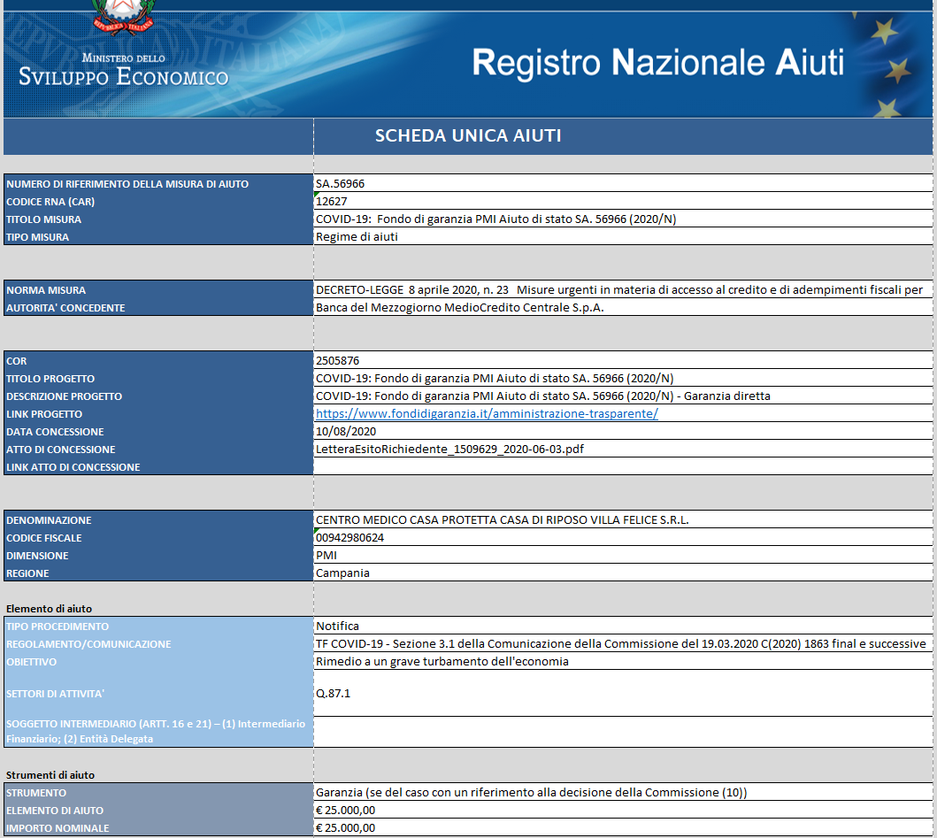The width and height of the screenshot is (937, 838).
Task: Click the 'Garanzia diretta' project description cell
Action: coord(623,396)
